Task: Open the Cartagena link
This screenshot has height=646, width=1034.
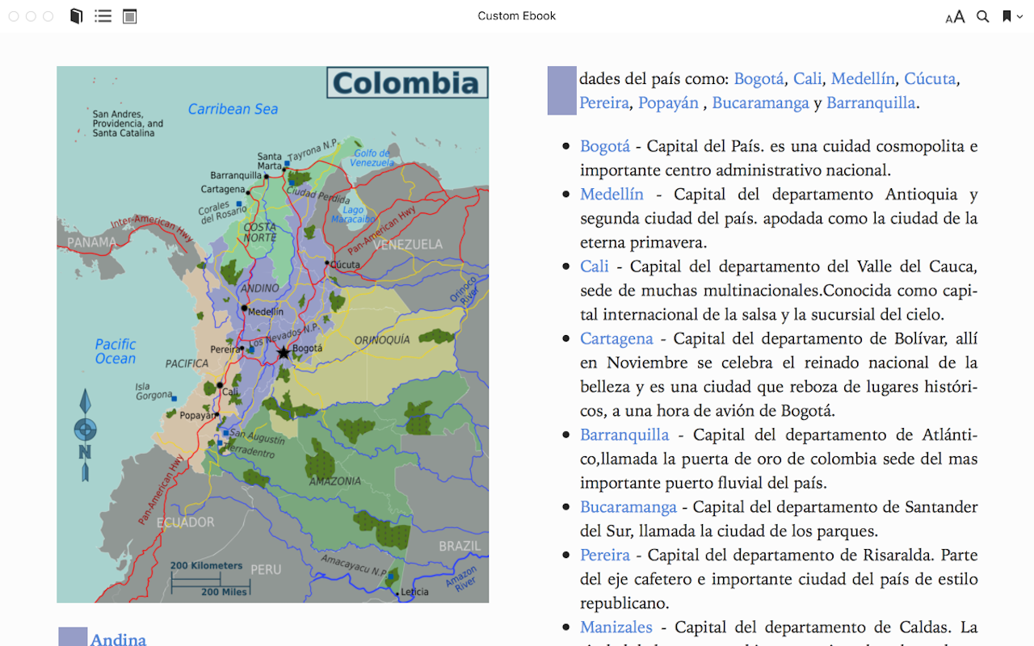Action: pyautogui.click(x=616, y=339)
